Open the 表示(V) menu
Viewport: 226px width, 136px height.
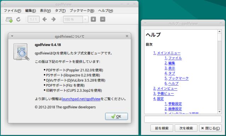pyautogui.click(x=45, y=11)
